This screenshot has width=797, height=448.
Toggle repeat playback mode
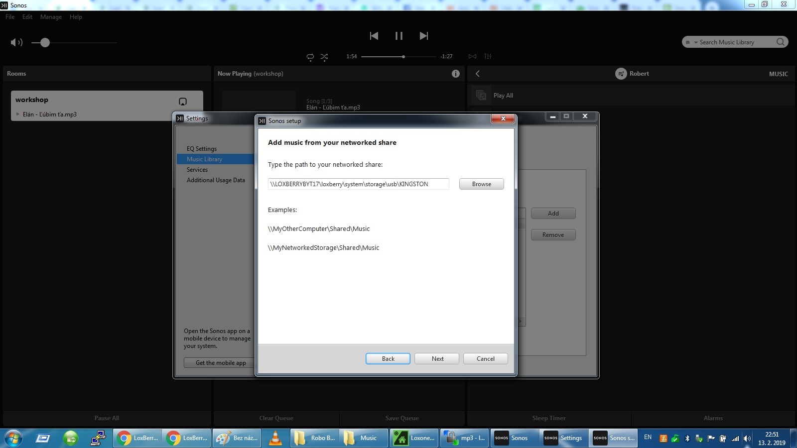tap(310, 57)
